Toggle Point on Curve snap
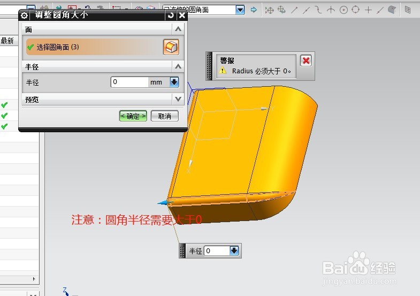The image size is (420, 296). pos(380,10)
